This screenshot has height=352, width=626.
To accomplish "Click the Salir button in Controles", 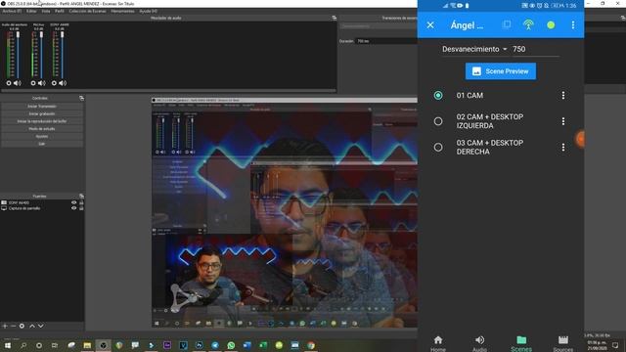I will pos(42,144).
